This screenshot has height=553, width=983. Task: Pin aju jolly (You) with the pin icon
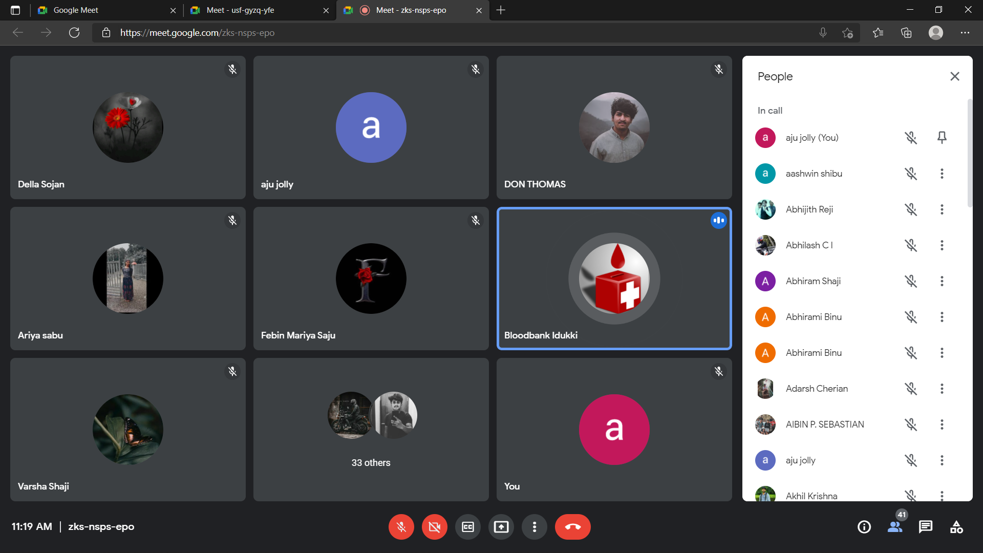[x=942, y=137]
